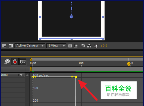Open Comp Flowchart view icon
This screenshot has width=144, height=106.
click(x=89, y=46)
